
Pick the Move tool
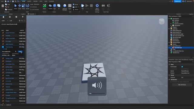20,7
